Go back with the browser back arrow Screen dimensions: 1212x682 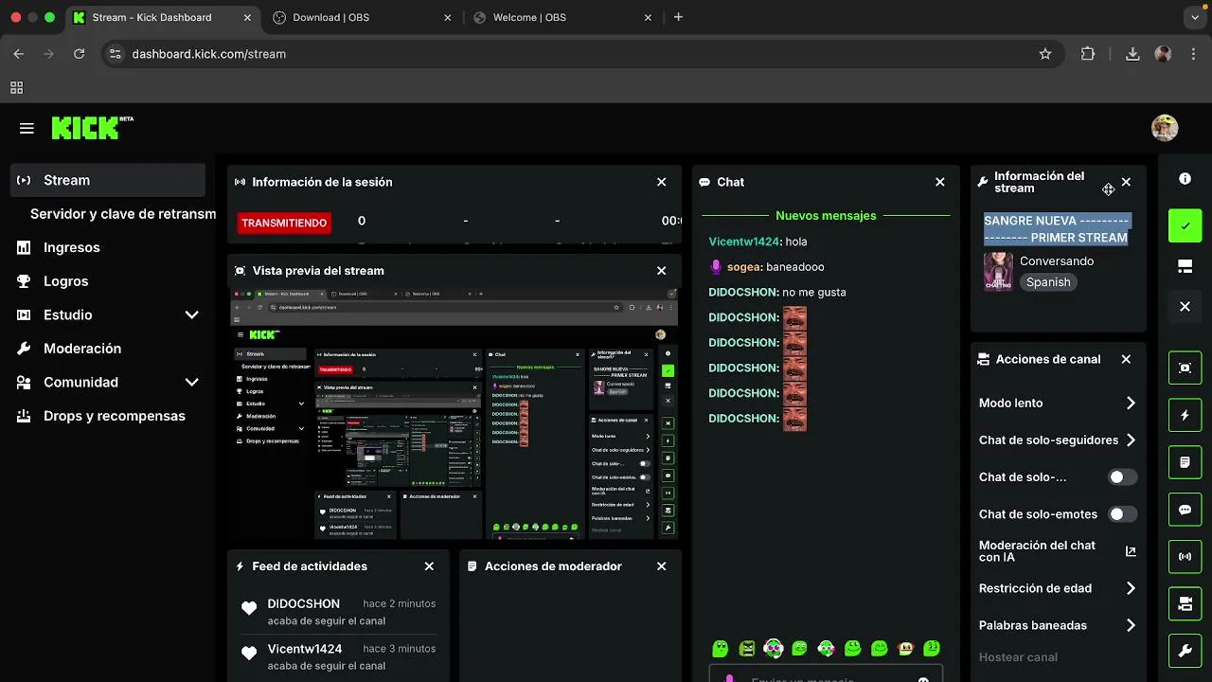pos(18,54)
